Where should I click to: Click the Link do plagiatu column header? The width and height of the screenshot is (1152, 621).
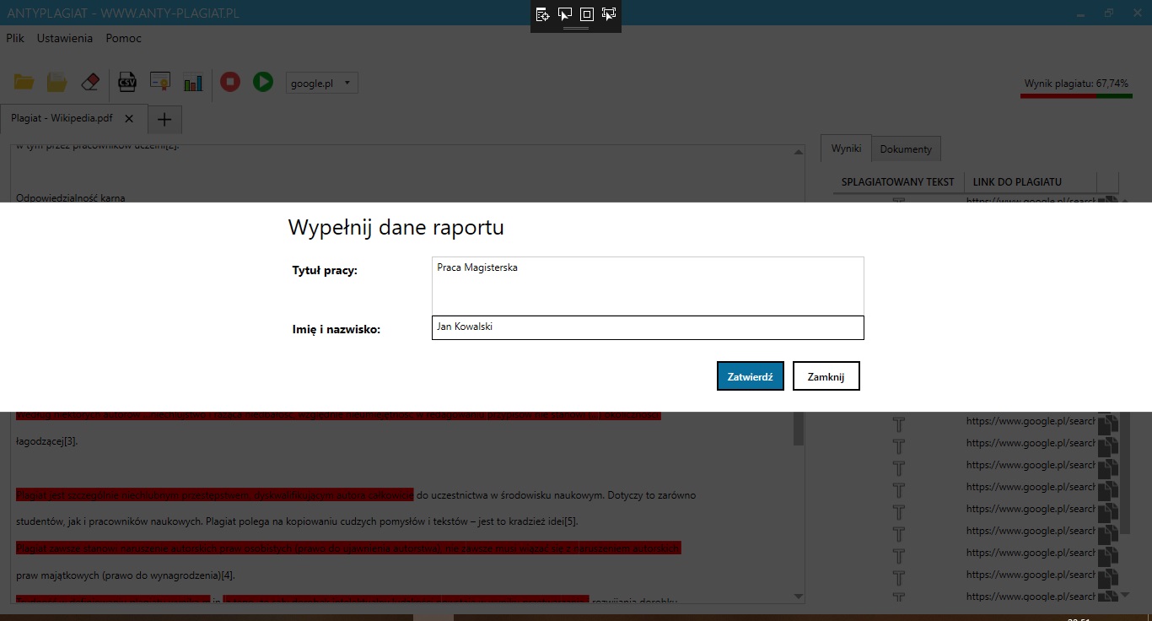[x=1017, y=181]
